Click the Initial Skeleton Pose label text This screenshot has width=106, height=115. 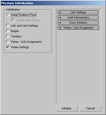click(x=24, y=15)
